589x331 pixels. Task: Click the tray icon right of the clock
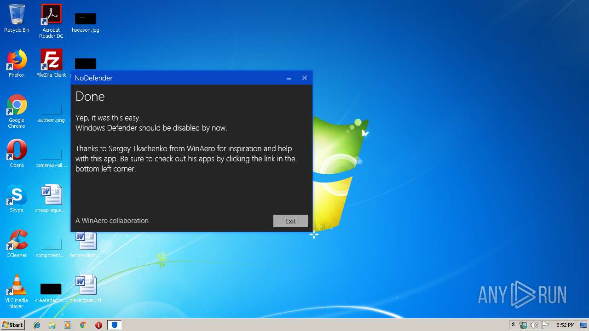click(583, 325)
